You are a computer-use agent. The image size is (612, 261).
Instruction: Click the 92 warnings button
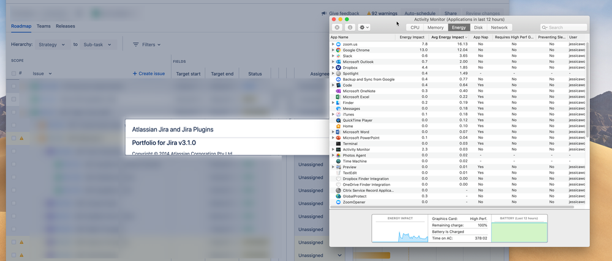[382, 13]
